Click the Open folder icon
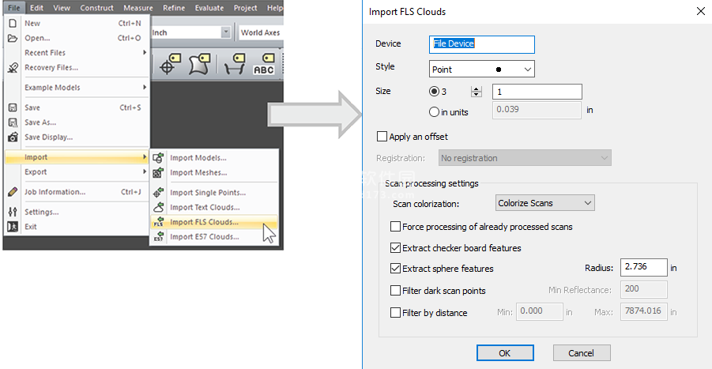Image resolution: width=712 pixels, height=369 pixels. coord(13,38)
